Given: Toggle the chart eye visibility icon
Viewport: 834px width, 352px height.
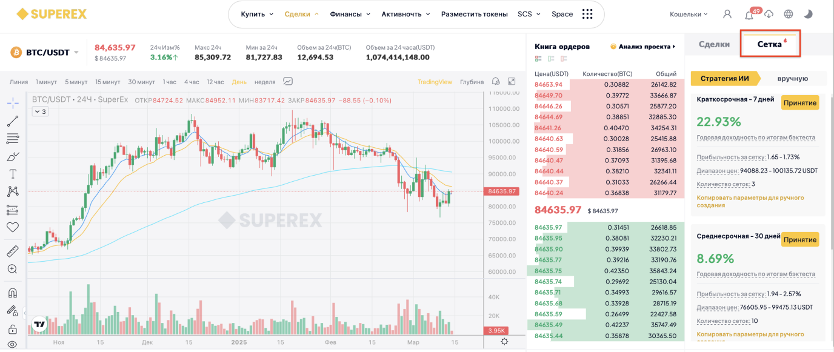Looking at the screenshot, I should [x=13, y=344].
